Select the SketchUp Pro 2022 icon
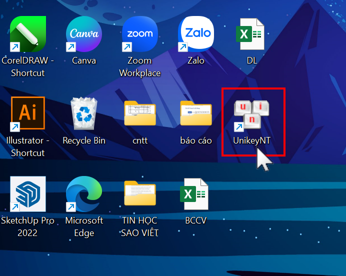 tap(28, 194)
